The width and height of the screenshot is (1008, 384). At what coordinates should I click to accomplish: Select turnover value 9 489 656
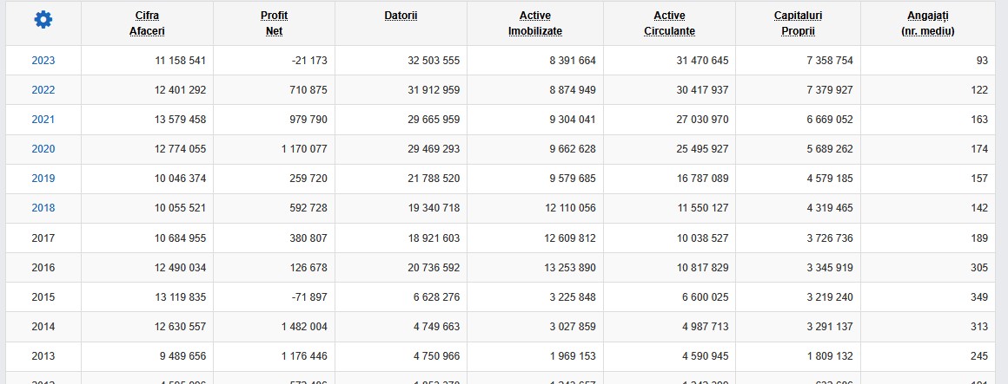tap(183, 355)
